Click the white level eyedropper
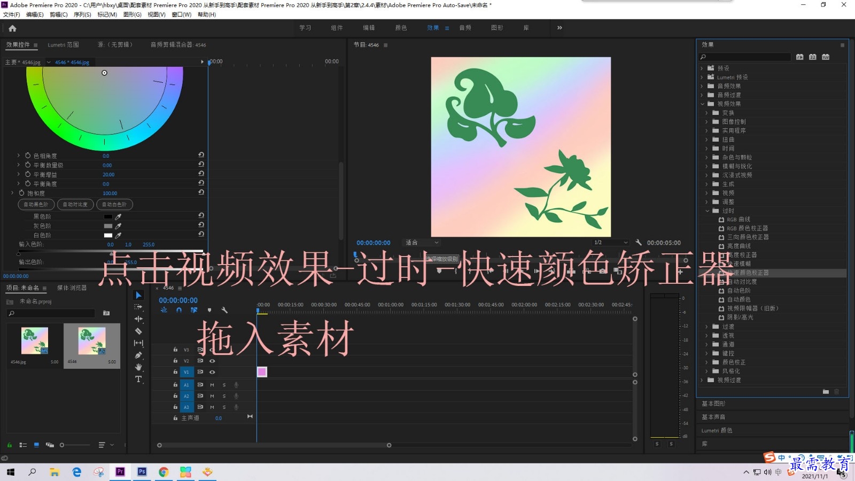 [119, 235]
